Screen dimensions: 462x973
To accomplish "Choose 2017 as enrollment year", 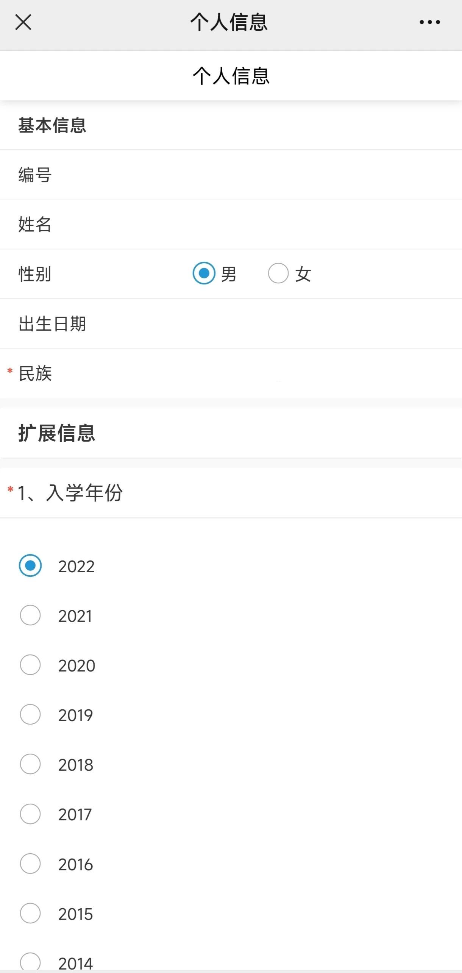I will (30, 814).
